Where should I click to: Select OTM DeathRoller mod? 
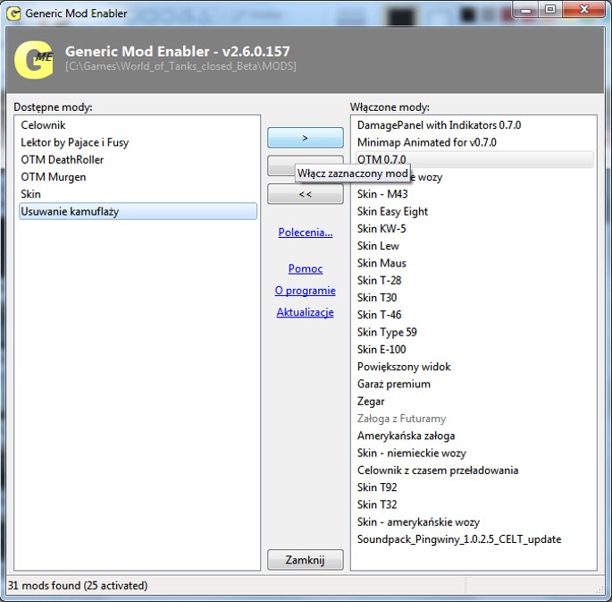point(138,159)
